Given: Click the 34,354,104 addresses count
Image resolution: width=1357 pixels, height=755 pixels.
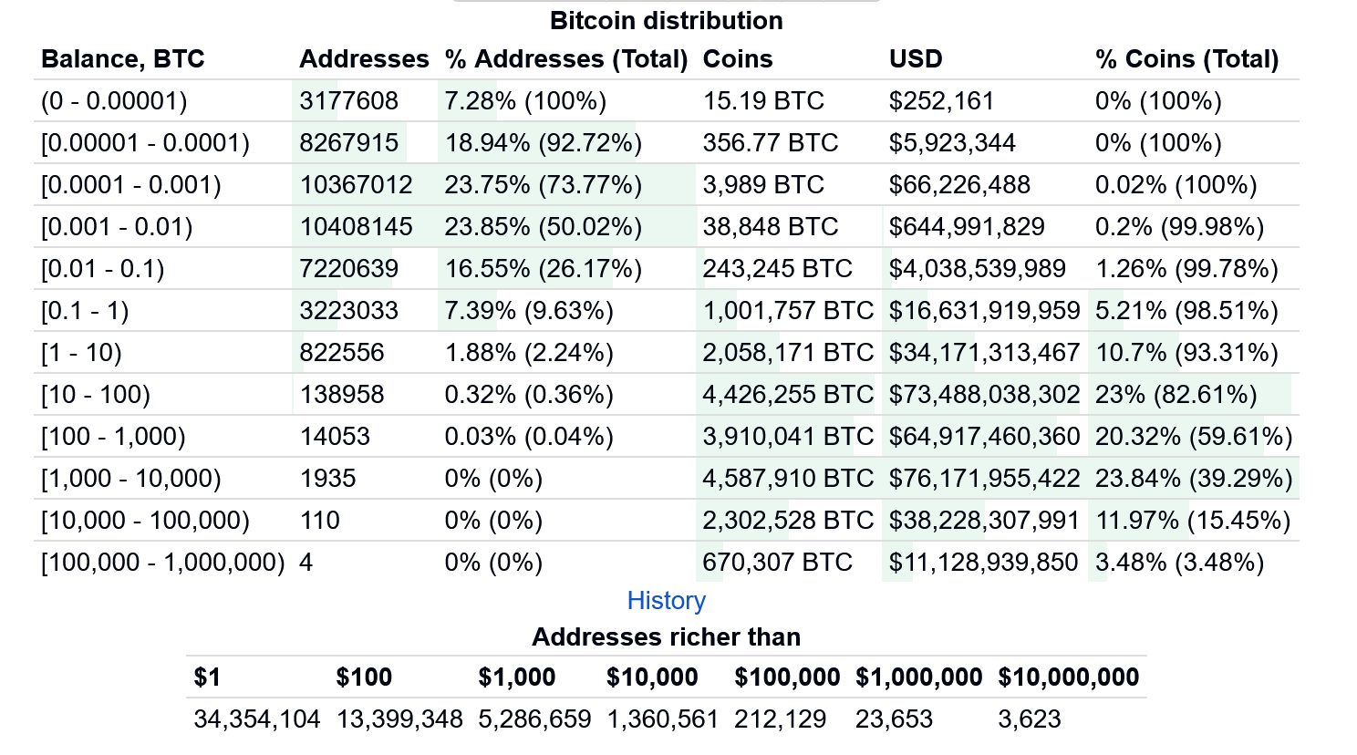Looking at the screenshot, I should 257,719.
